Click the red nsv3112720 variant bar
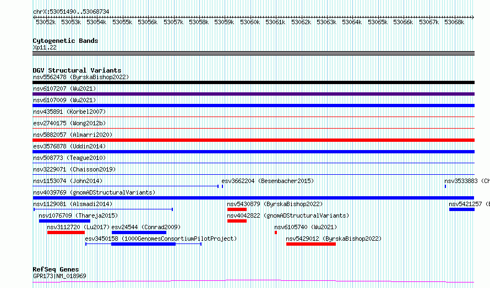Image resolution: width=490 pixels, height=288 pixels. click(66, 232)
